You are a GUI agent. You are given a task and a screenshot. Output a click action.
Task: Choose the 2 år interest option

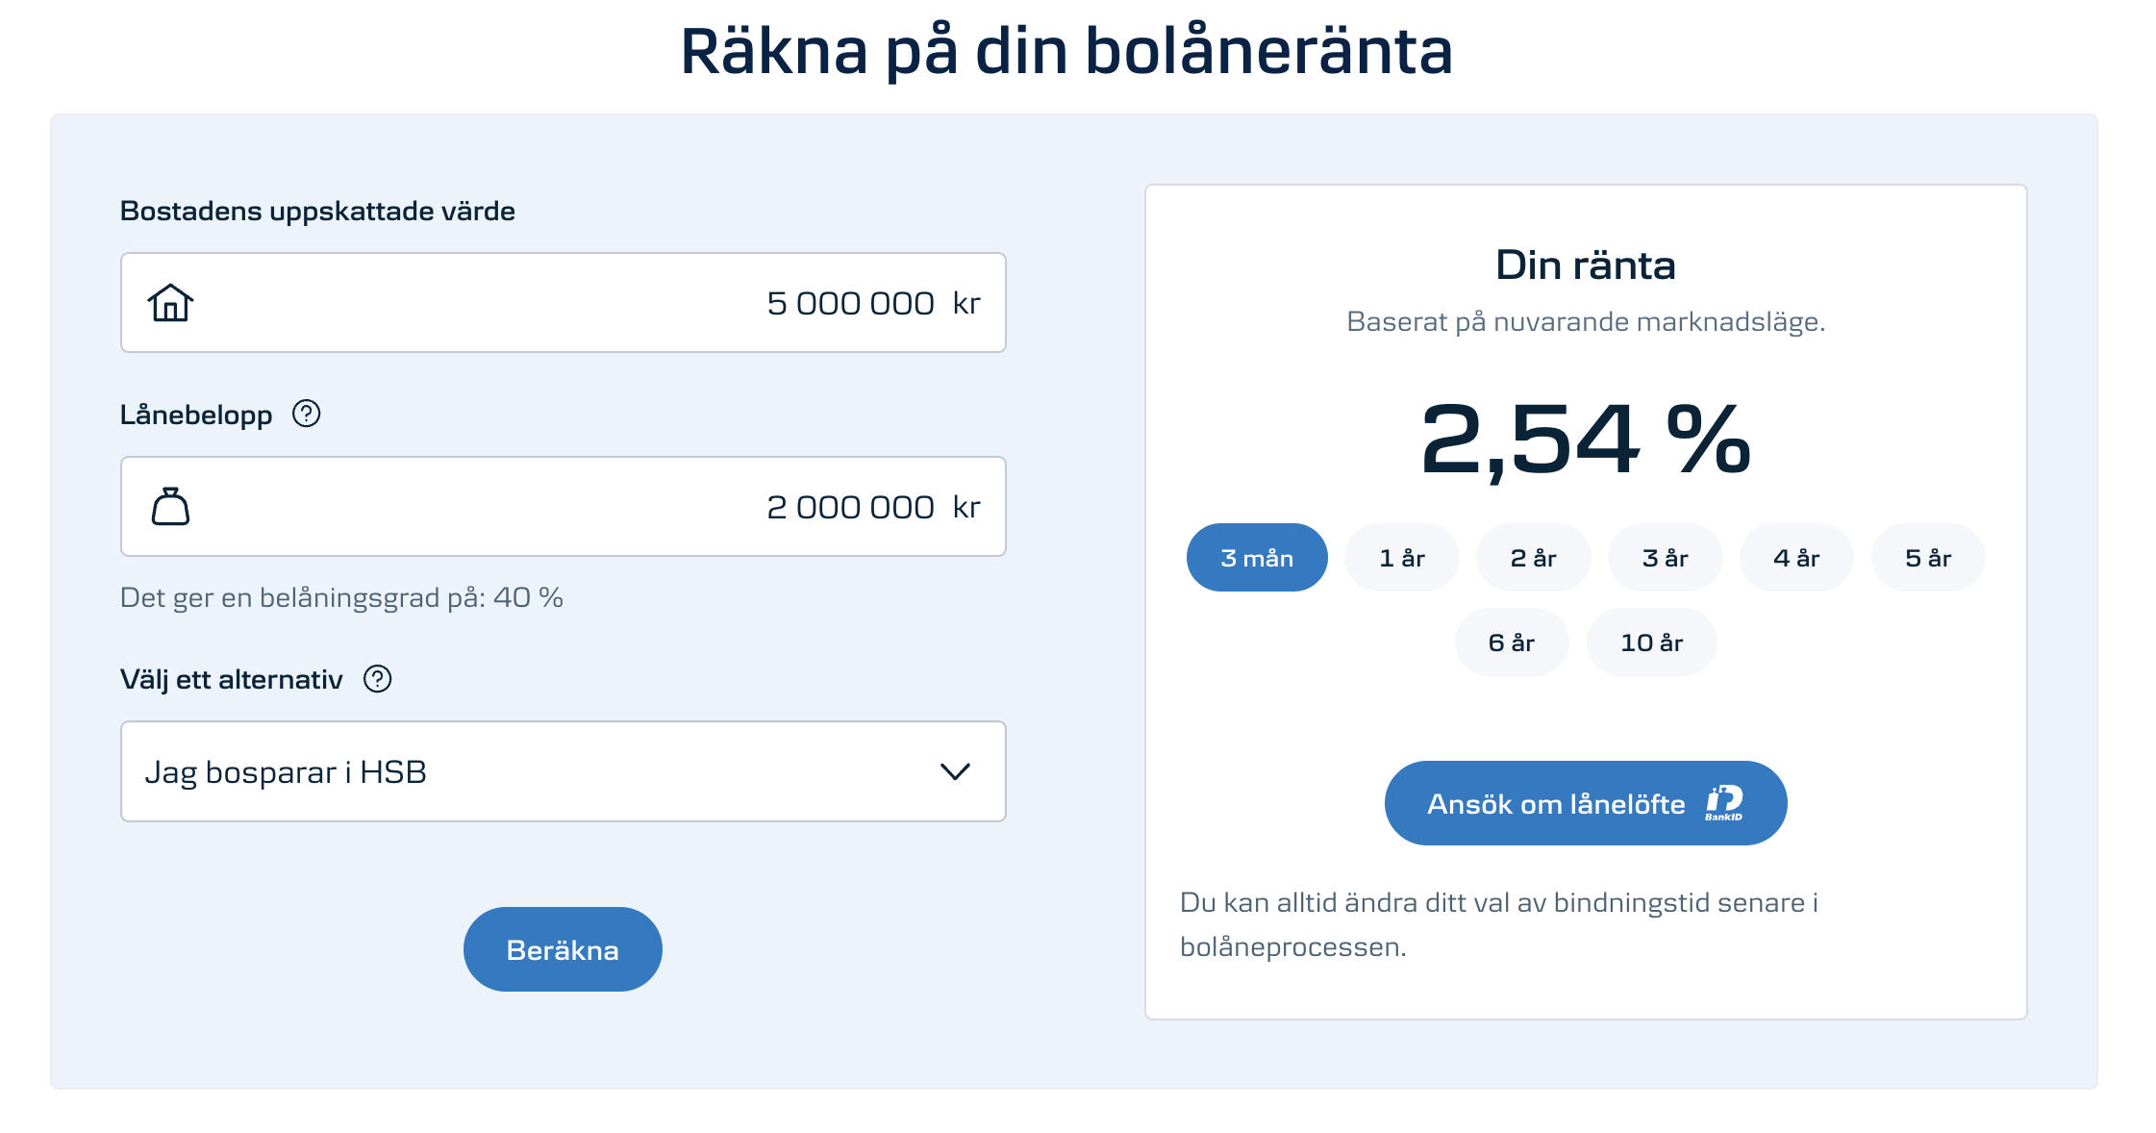[x=1533, y=558]
